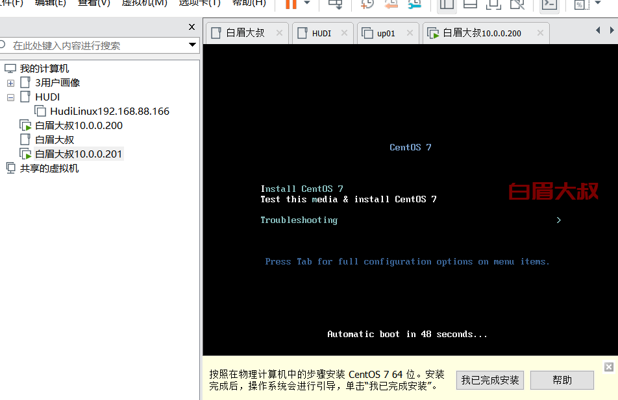Image resolution: width=618 pixels, height=400 pixels.
Task: Select 白眉大叔10.0.0.200 in the library tree
Action: (79, 126)
